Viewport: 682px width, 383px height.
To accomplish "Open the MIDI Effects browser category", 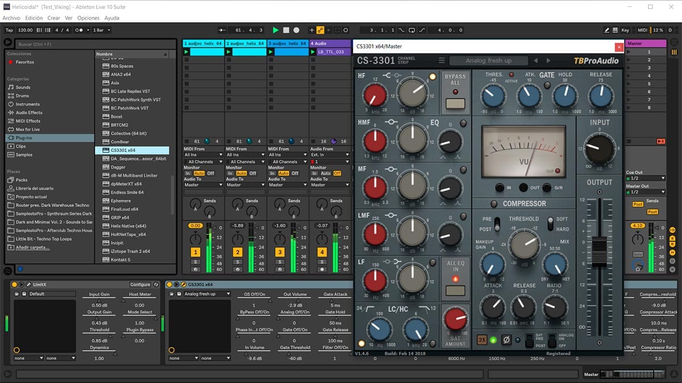I will click(28, 121).
